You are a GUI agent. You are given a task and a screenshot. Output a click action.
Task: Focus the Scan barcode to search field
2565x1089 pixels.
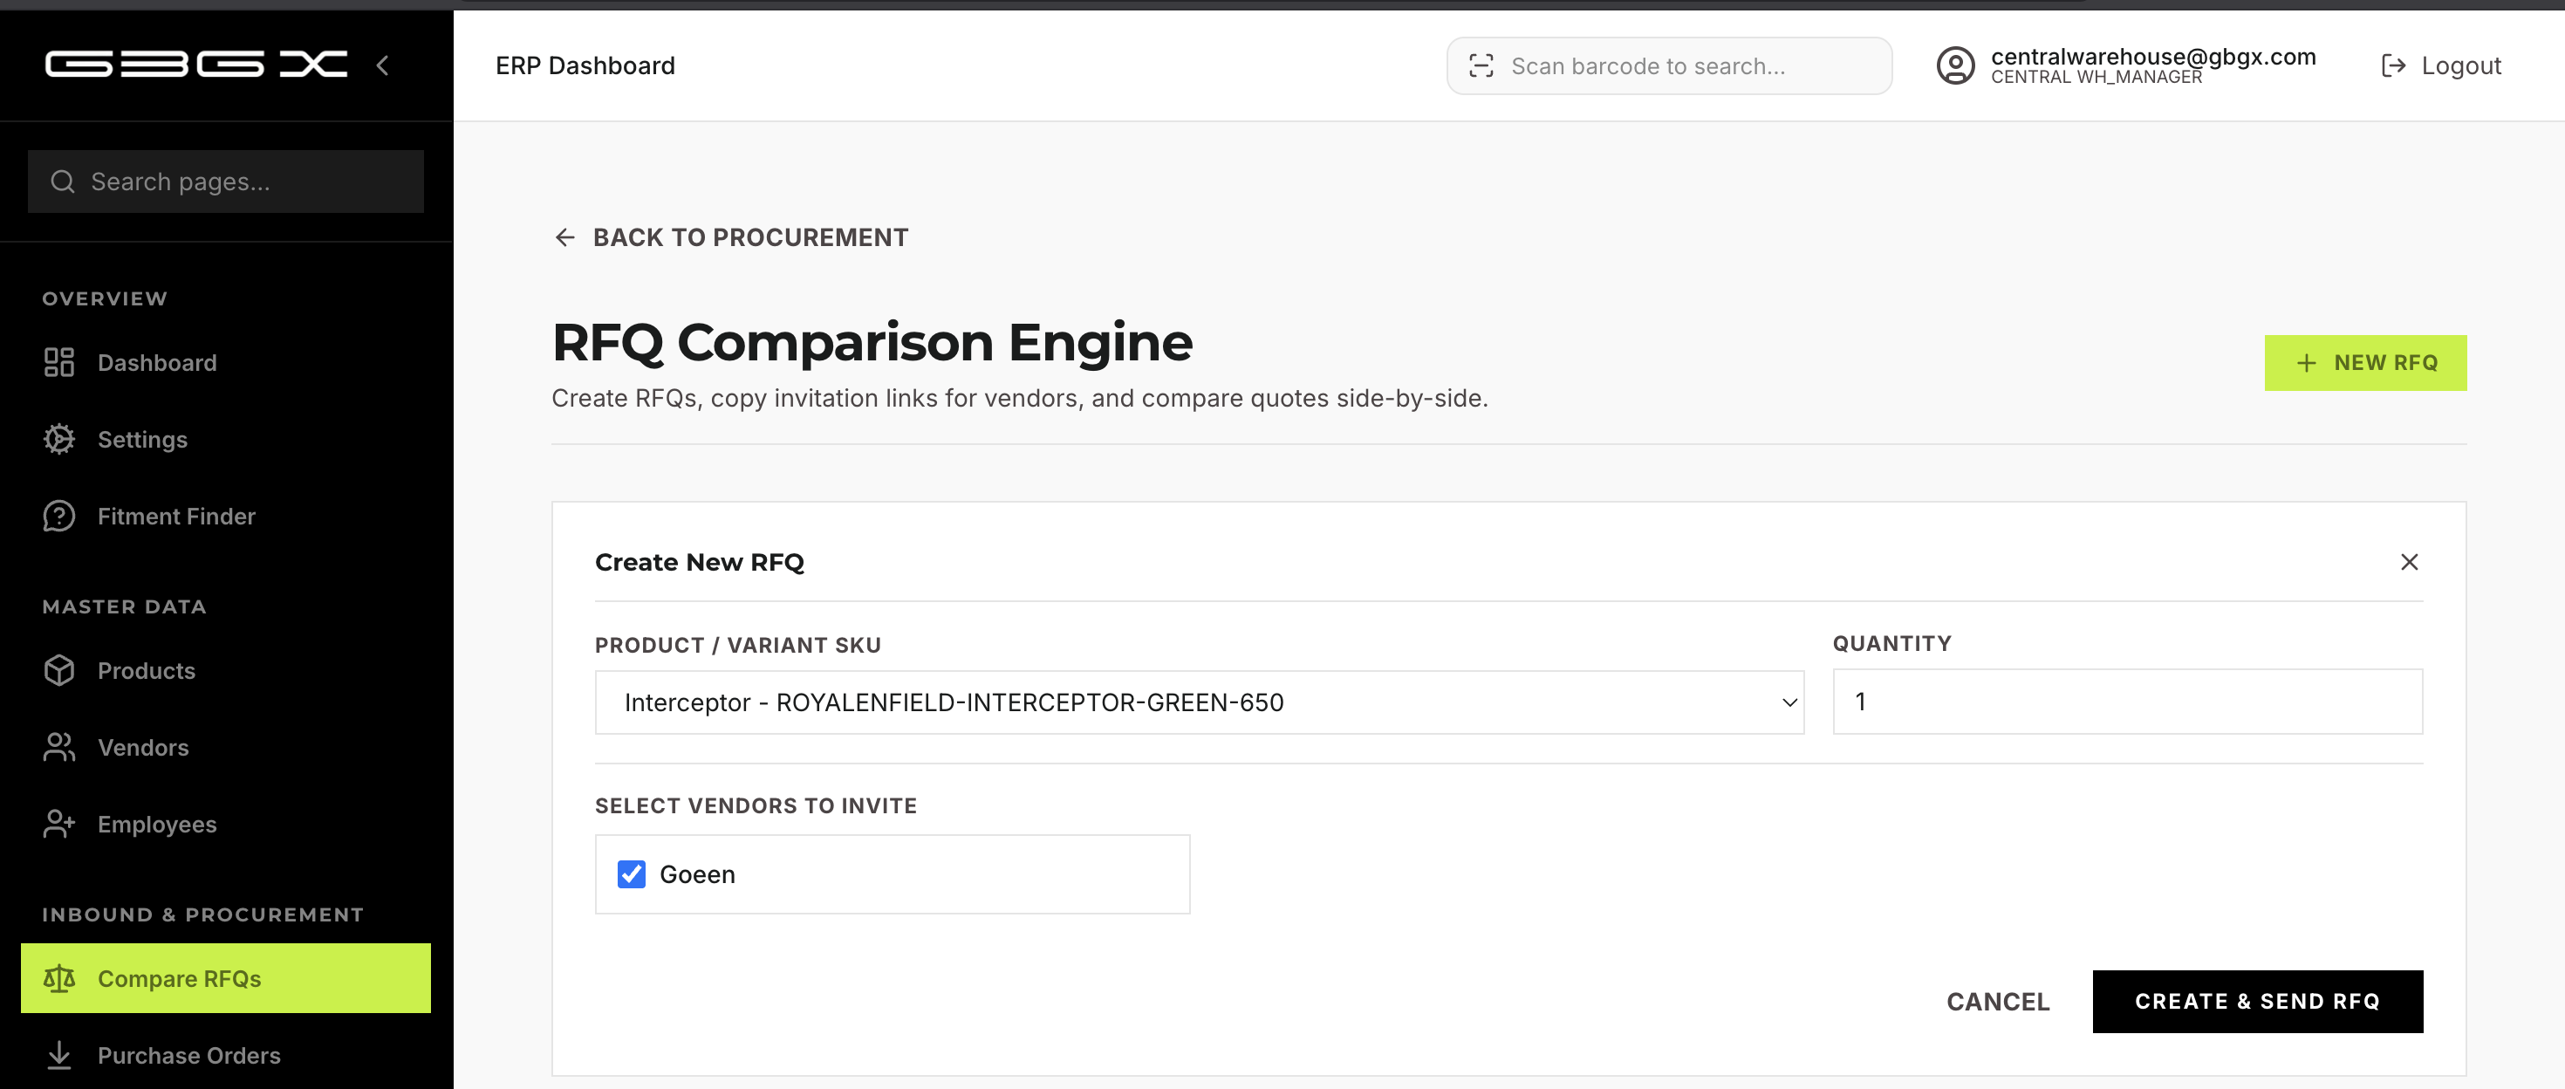pyautogui.click(x=1669, y=65)
